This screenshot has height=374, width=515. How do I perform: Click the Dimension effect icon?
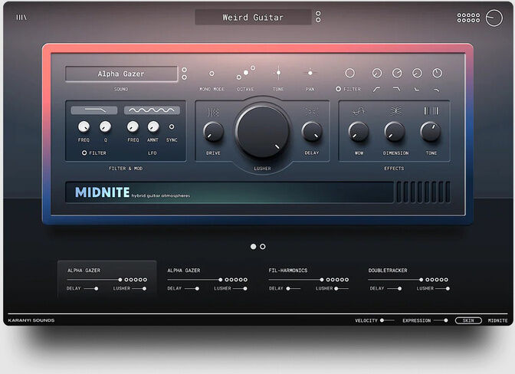(395, 111)
